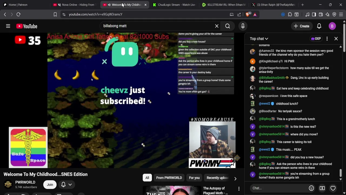Clear the 'billabong matt' search text
Viewport: 346px width, 195px height.
[217, 26]
